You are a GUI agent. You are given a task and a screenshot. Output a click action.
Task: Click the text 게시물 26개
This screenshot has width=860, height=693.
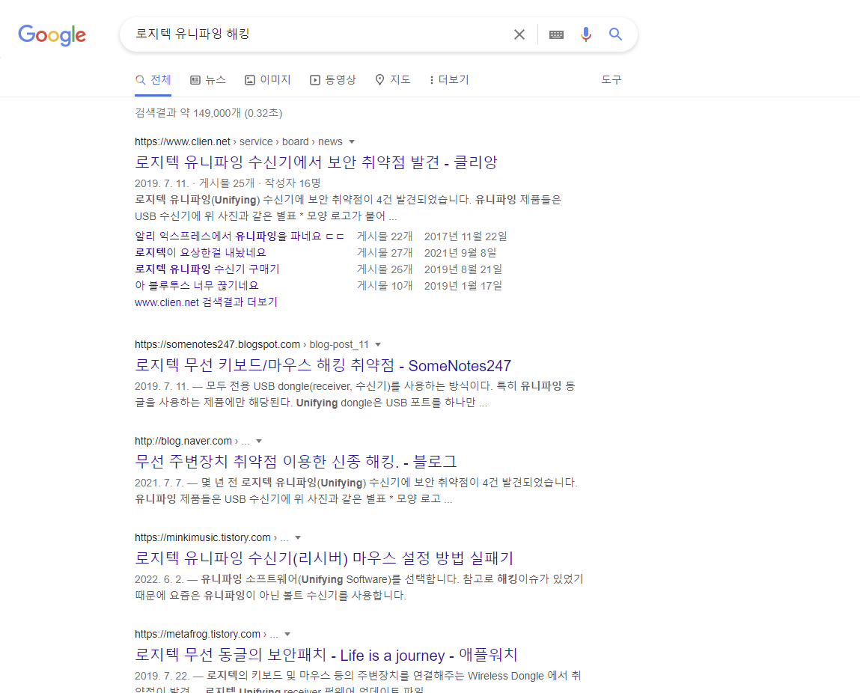pyautogui.click(x=385, y=269)
